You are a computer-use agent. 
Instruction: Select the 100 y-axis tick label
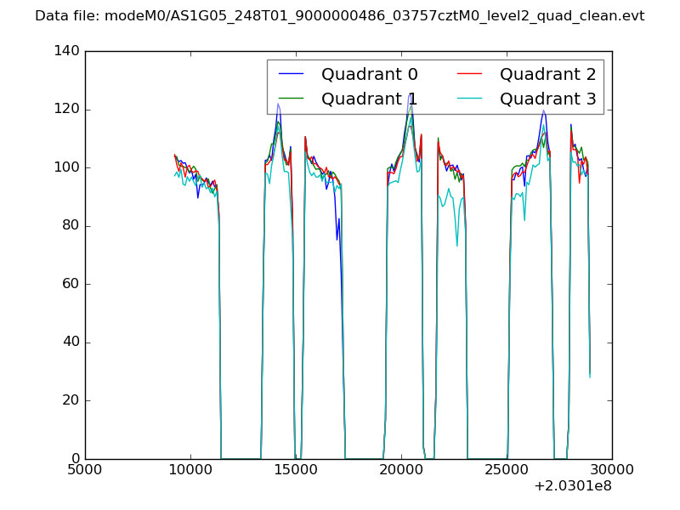pyautogui.click(x=65, y=167)
